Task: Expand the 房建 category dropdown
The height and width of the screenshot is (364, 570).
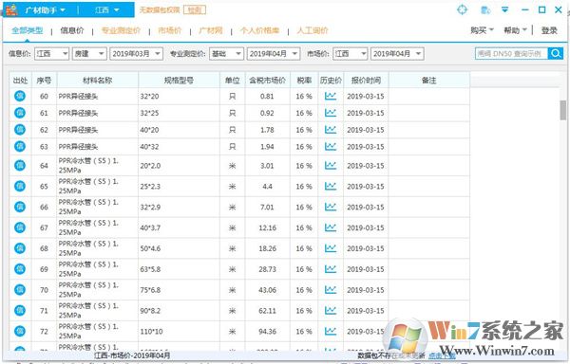Action: coord(89,54)
